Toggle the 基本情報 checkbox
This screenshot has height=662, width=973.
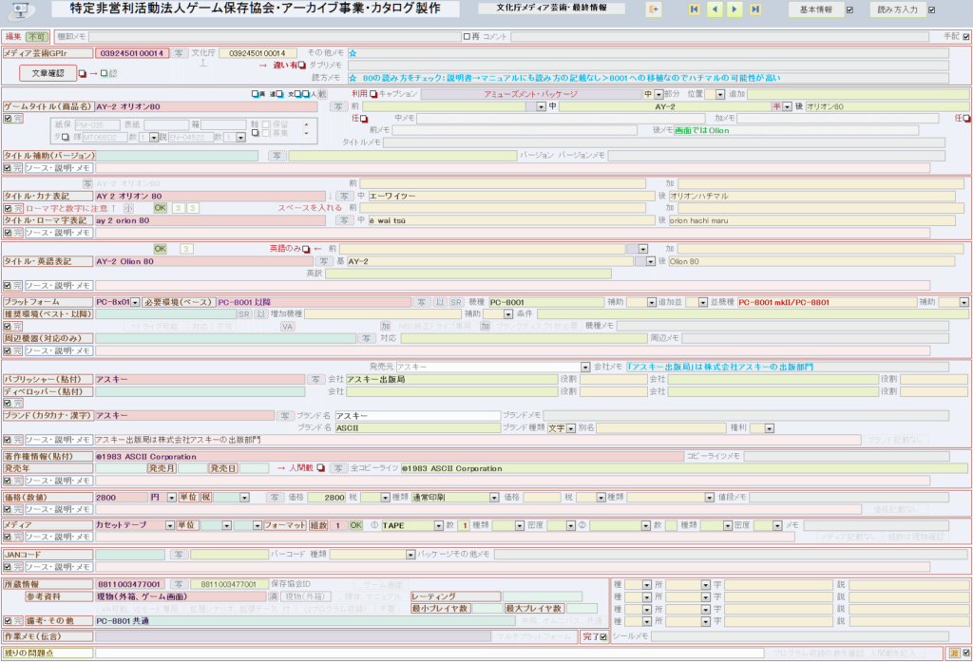tap(850, 9)
